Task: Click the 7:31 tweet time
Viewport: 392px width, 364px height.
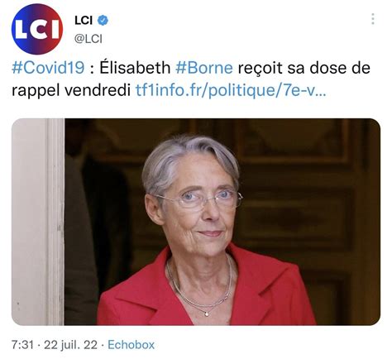Action: click(22, 345)
